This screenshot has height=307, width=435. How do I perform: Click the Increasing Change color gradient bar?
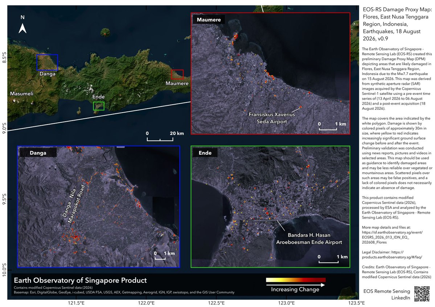tap(296, 280)
